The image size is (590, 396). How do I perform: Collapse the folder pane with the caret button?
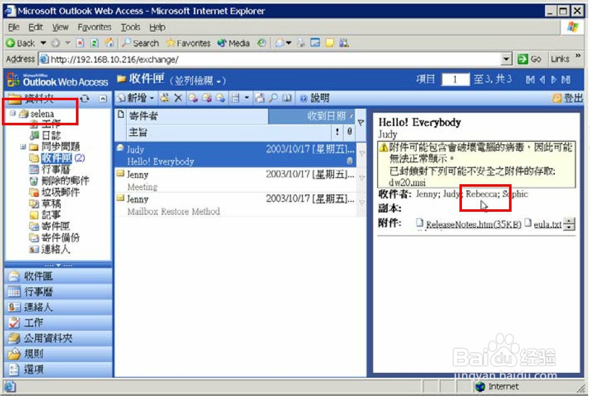[x=103, y=98]
